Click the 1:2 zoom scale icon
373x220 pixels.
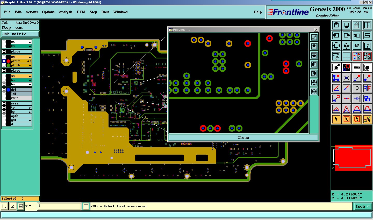click(357, 46)
